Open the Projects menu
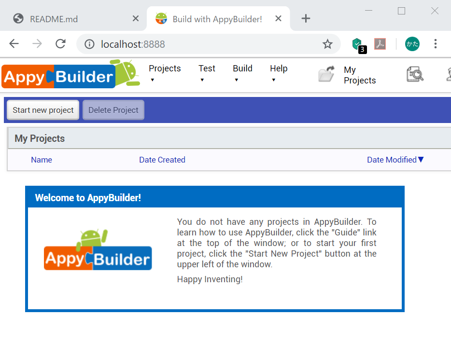451x343 pixels. (165, 69)
